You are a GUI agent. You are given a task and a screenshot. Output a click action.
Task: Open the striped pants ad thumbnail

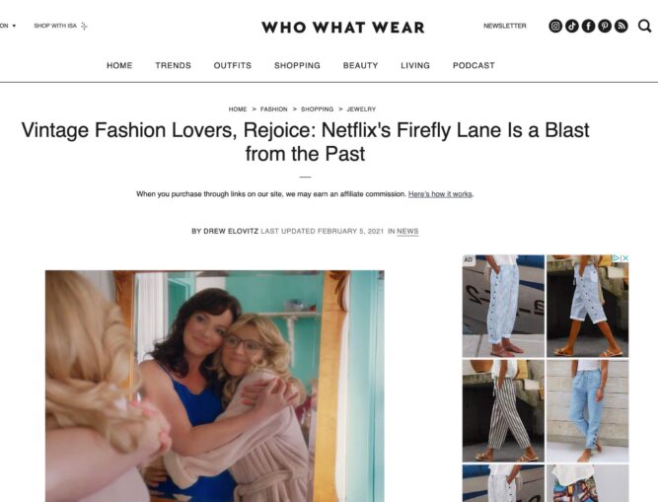503,410
